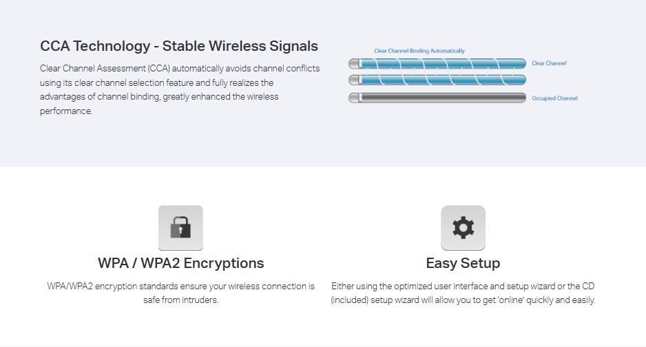Image resolution: width=646 pixels, height=347 pixels.
Task: Select the top blue clear channel bar
Action: tap(437, 63)
